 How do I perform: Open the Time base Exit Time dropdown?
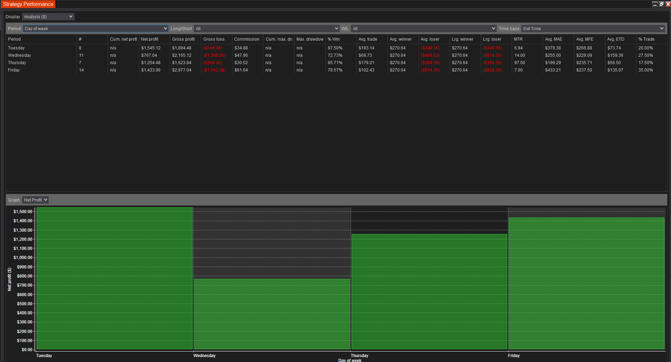(x=593, y=29)
